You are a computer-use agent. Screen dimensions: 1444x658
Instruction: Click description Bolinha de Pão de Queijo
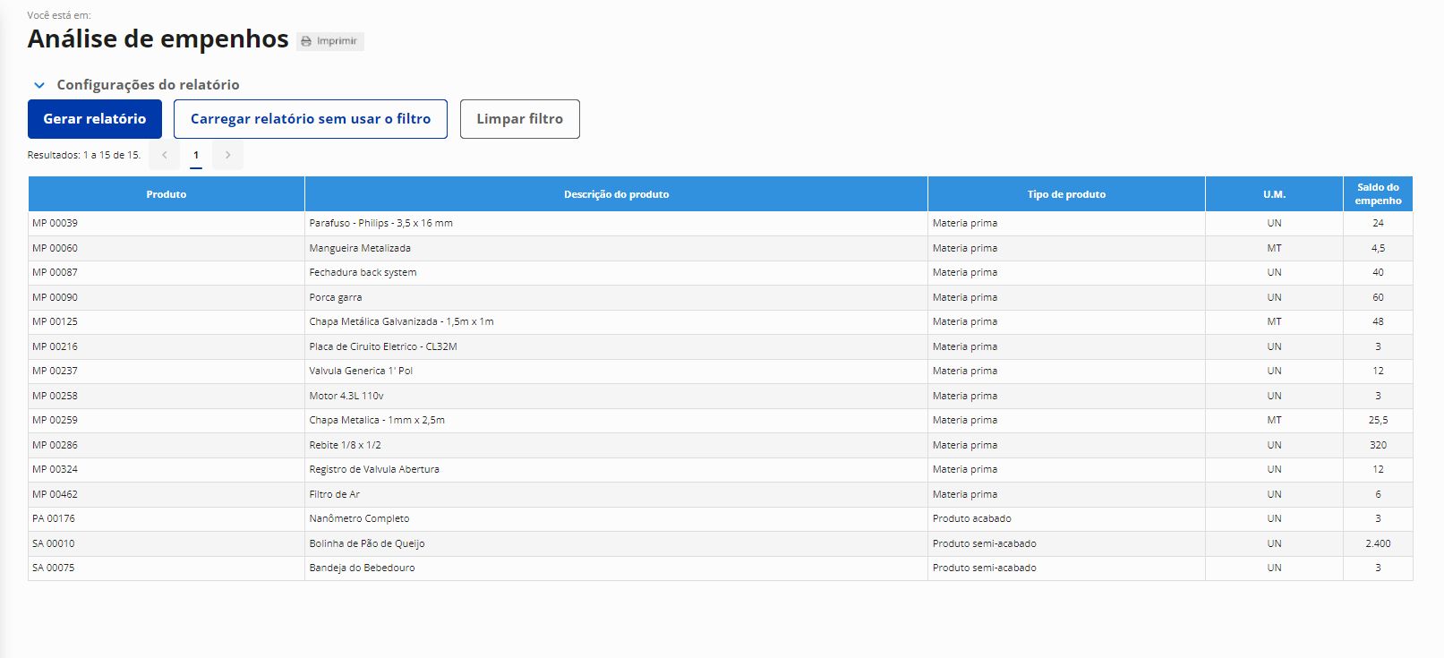[x=367, y=543]
